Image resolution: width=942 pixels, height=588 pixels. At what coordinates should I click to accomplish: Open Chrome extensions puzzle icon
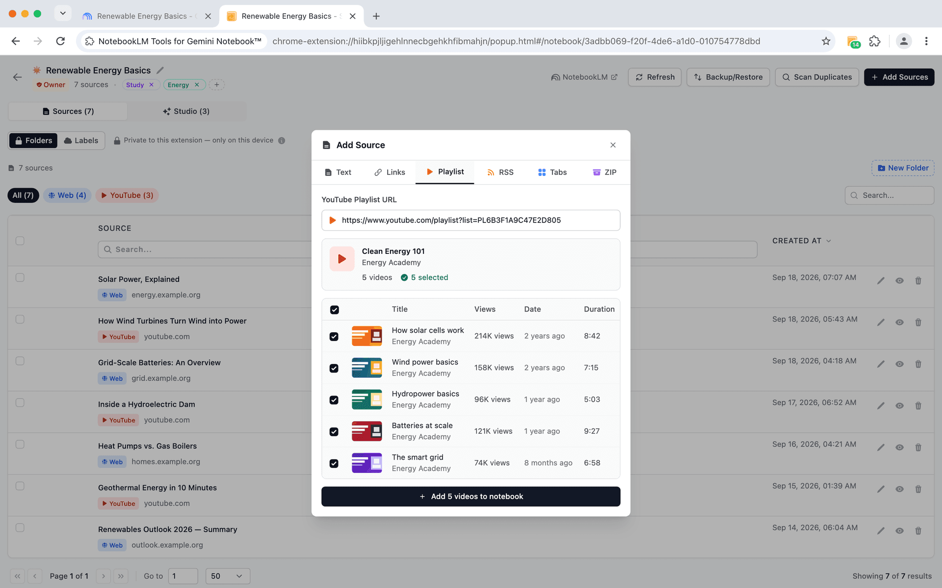tap(875, 41)
